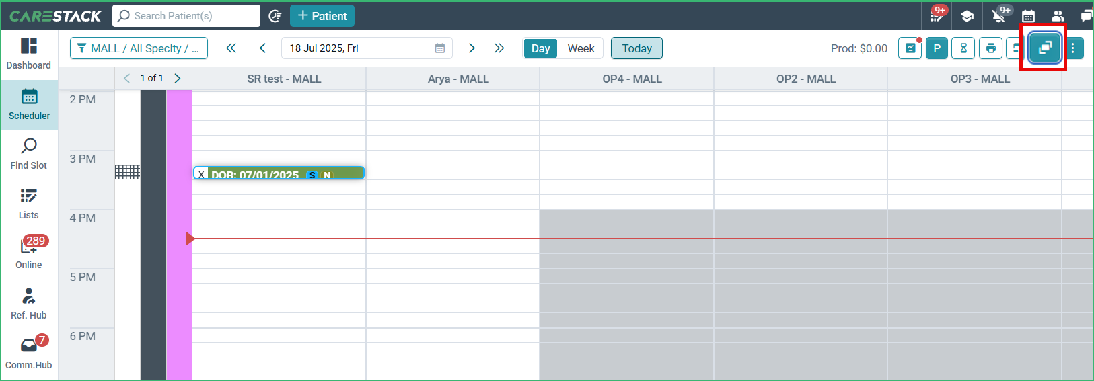This screenshot has height=381, width=1094.
Task: Click partially hidden button beside printer
Action: 1015,48
